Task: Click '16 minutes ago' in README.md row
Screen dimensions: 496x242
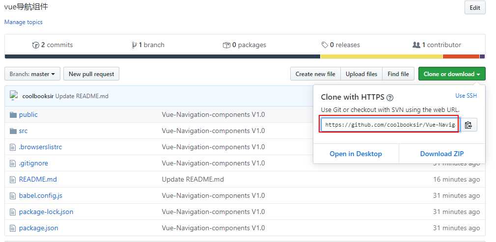Action: [456, 179]
